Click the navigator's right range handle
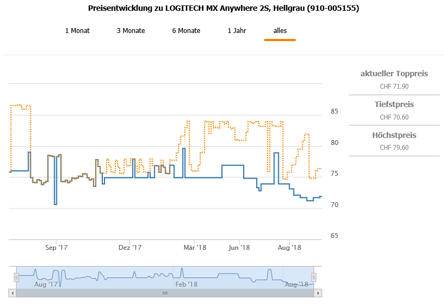This screenshot has width=444, height=305. tap(314, 277)
